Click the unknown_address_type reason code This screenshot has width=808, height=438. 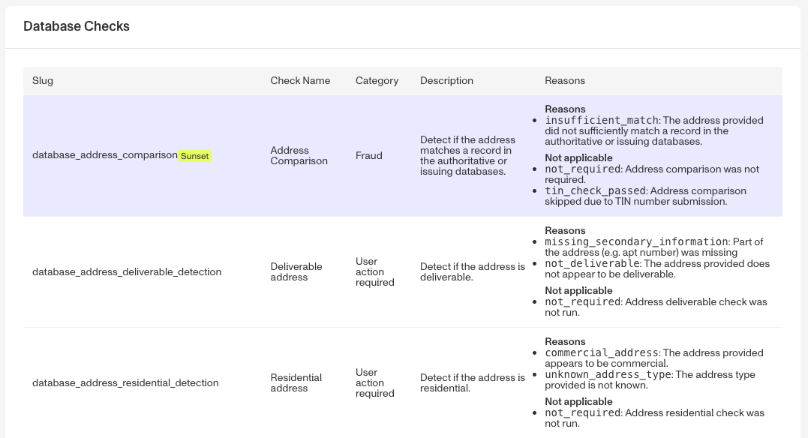(608, 374)
